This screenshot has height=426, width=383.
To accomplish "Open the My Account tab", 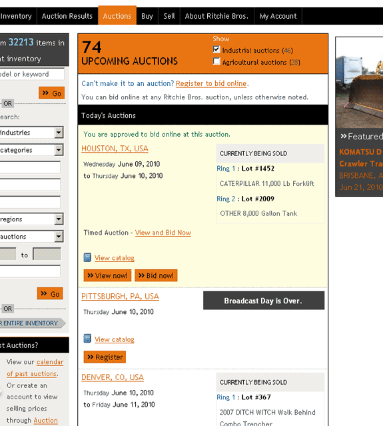I will coord(278,16).
